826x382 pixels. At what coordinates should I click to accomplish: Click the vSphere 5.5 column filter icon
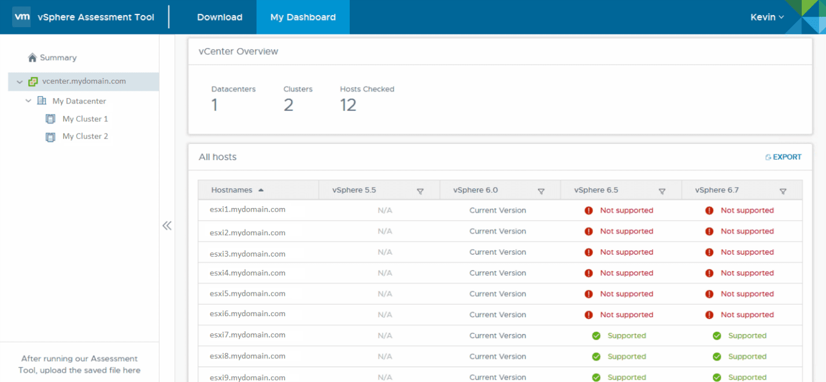pyautogui.click(x=420, y=191)
